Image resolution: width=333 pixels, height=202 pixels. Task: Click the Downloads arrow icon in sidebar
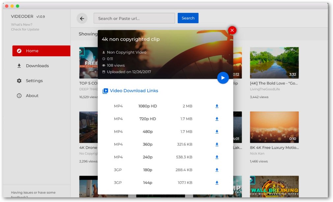point(19,66)
